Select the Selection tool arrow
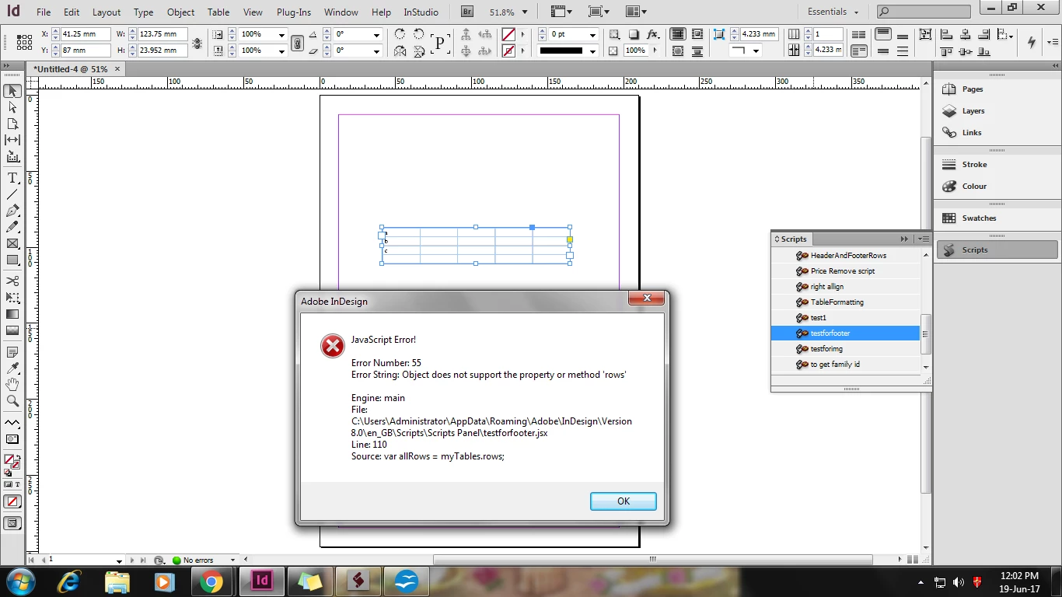 click(12, 91)
